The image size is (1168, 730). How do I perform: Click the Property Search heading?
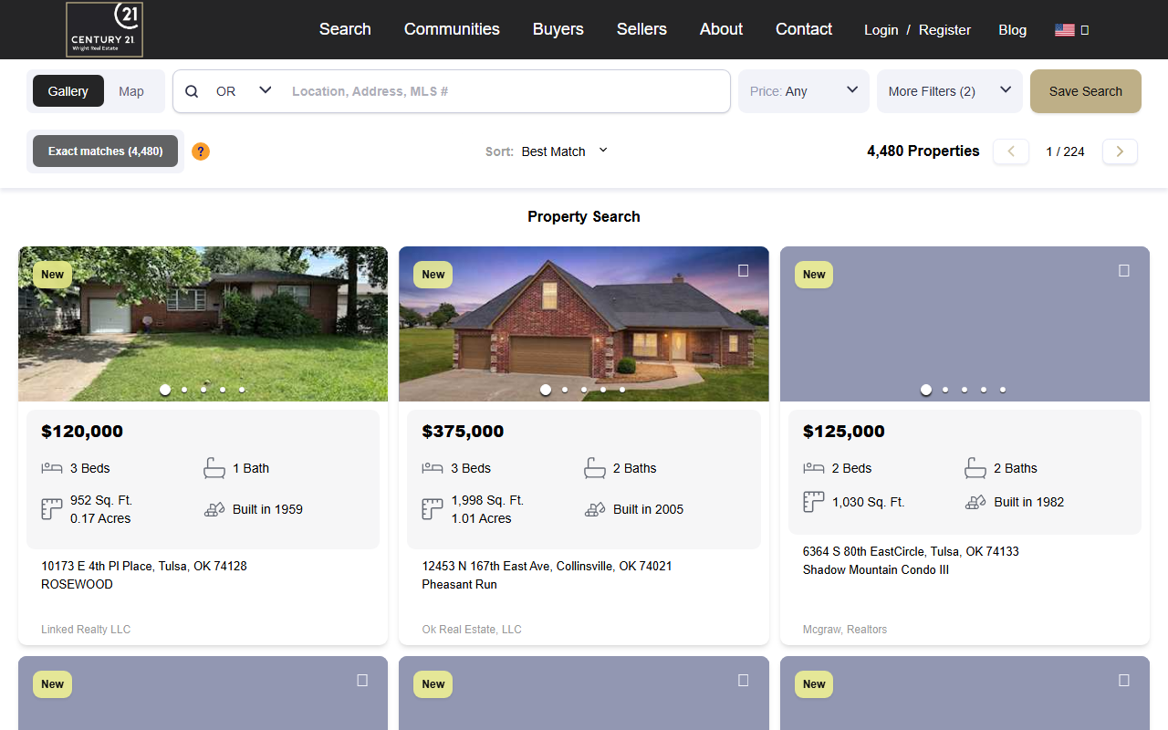(584, 216)
